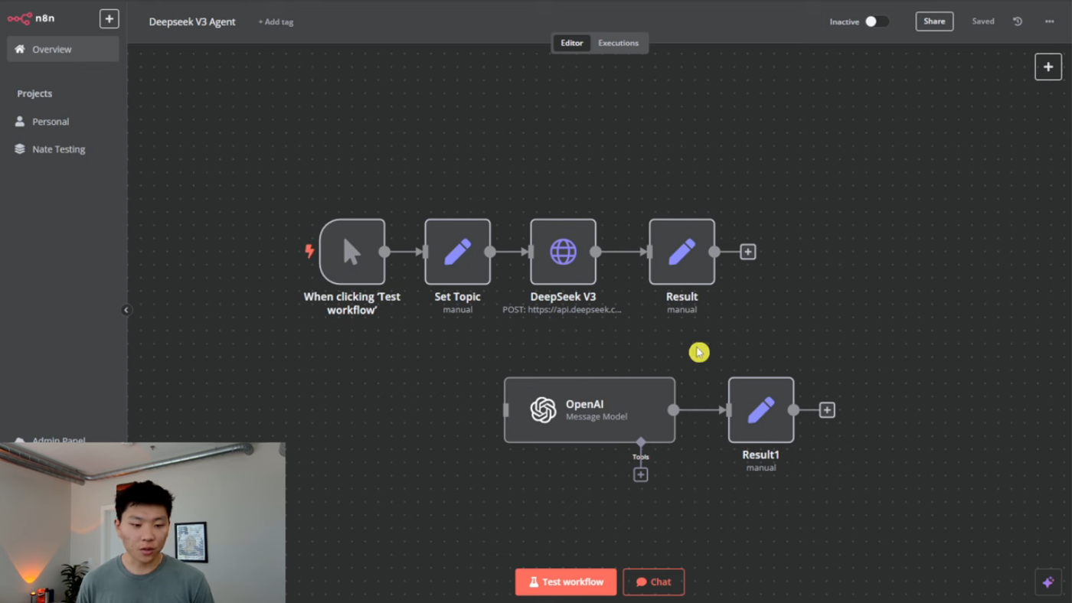Collapse the sidebar with the arrow handle

tap(126, 310)
